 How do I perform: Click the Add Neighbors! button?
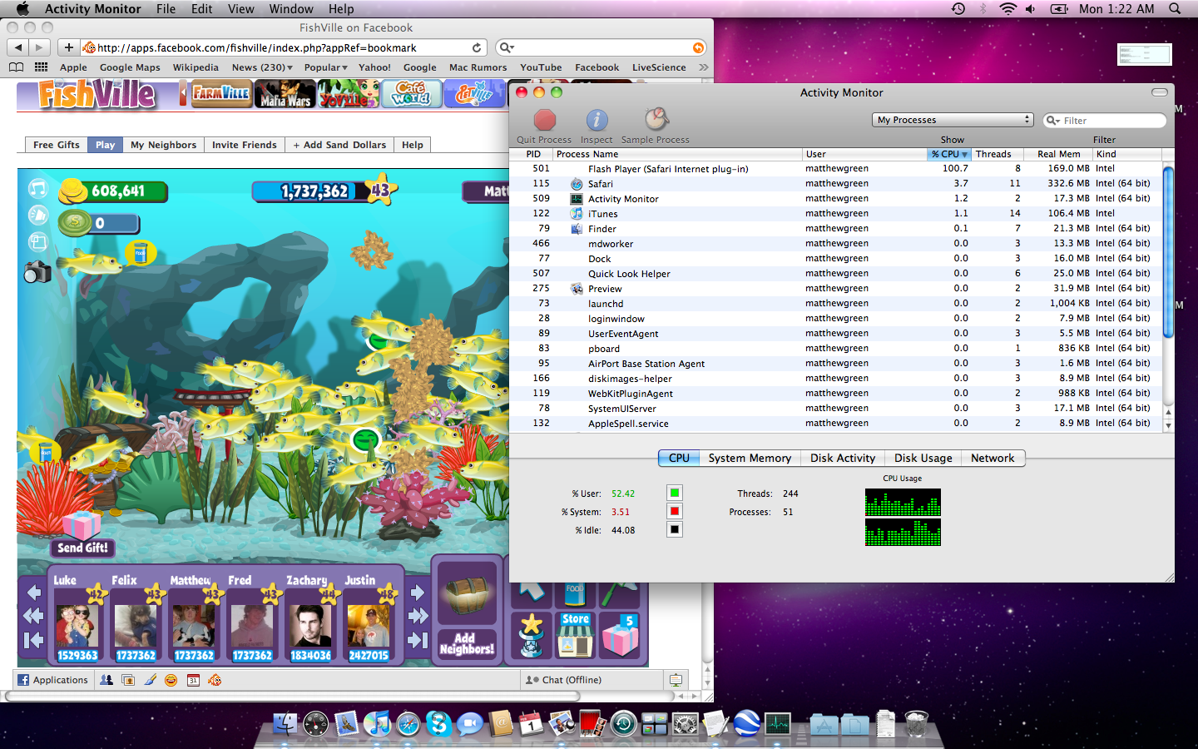click(467, 643)
